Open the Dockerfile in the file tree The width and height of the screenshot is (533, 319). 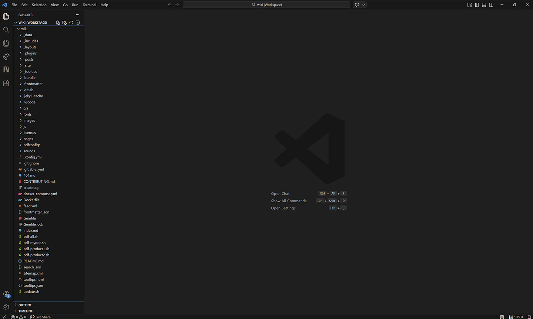click(x=48, y=200)
